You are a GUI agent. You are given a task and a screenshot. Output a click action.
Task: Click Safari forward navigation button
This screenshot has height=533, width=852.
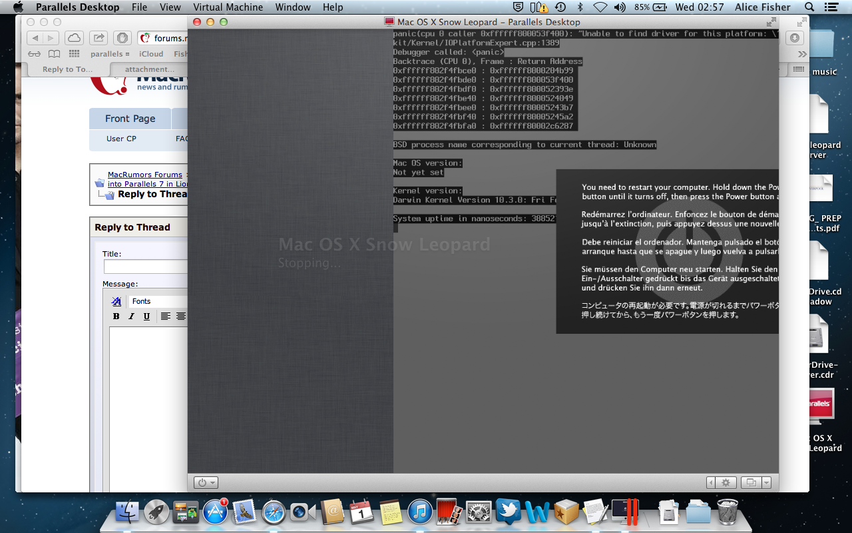pos(51,38)
